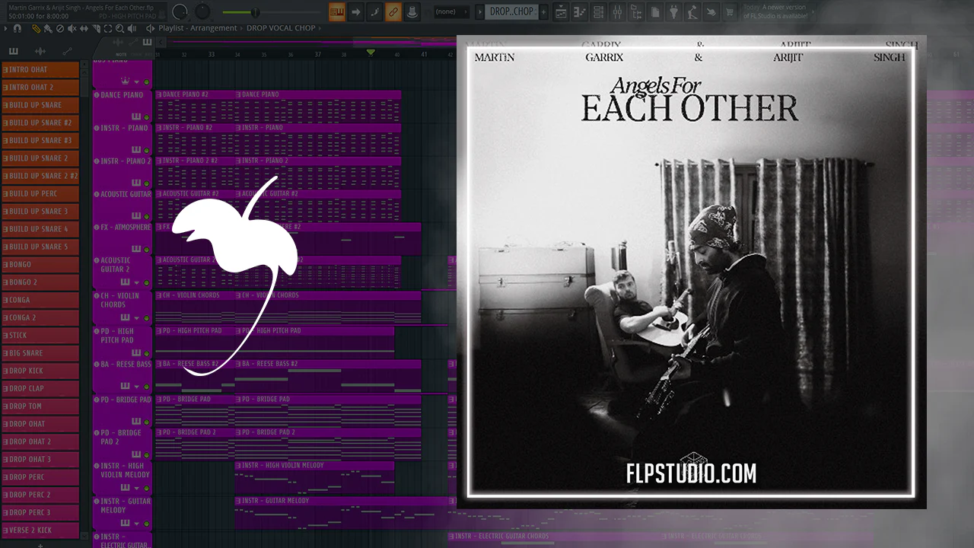This screenshot has height=548, width=974.
Task: Toggle the pattern/song mode button
Action: click(x=337, y=11)
